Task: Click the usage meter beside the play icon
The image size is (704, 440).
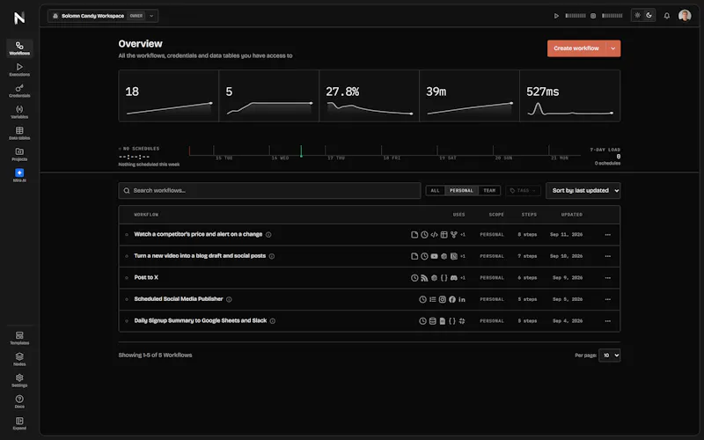Action: pos(576,16)
